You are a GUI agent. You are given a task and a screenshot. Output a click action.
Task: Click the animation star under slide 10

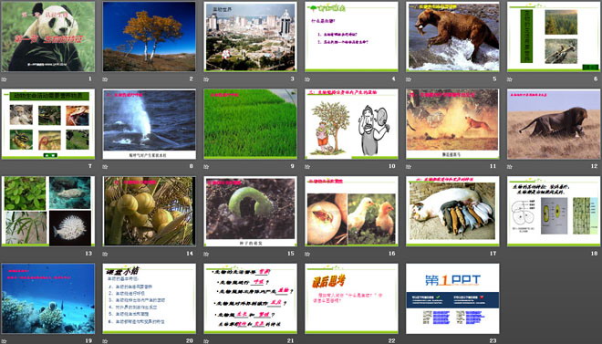click(x=307, y=167)
